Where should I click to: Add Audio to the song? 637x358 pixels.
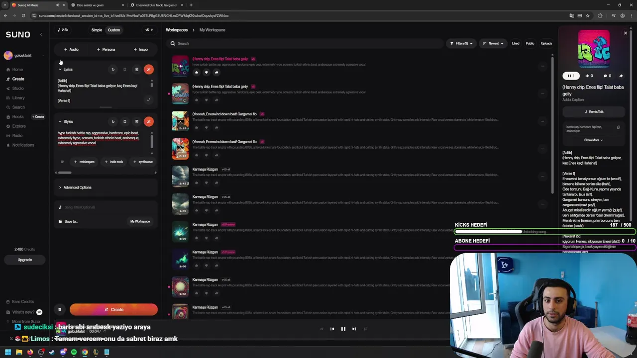tap(71, 49)
